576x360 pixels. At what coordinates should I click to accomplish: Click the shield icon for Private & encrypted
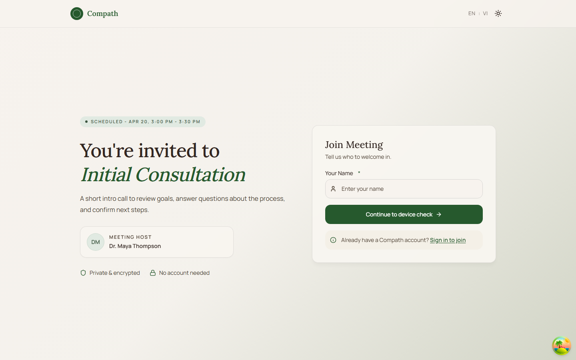83,273
